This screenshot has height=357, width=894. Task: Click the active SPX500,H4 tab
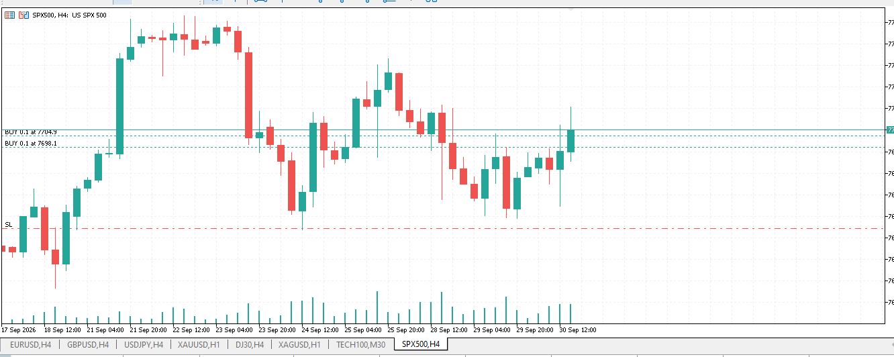click(x=421, y=344)
